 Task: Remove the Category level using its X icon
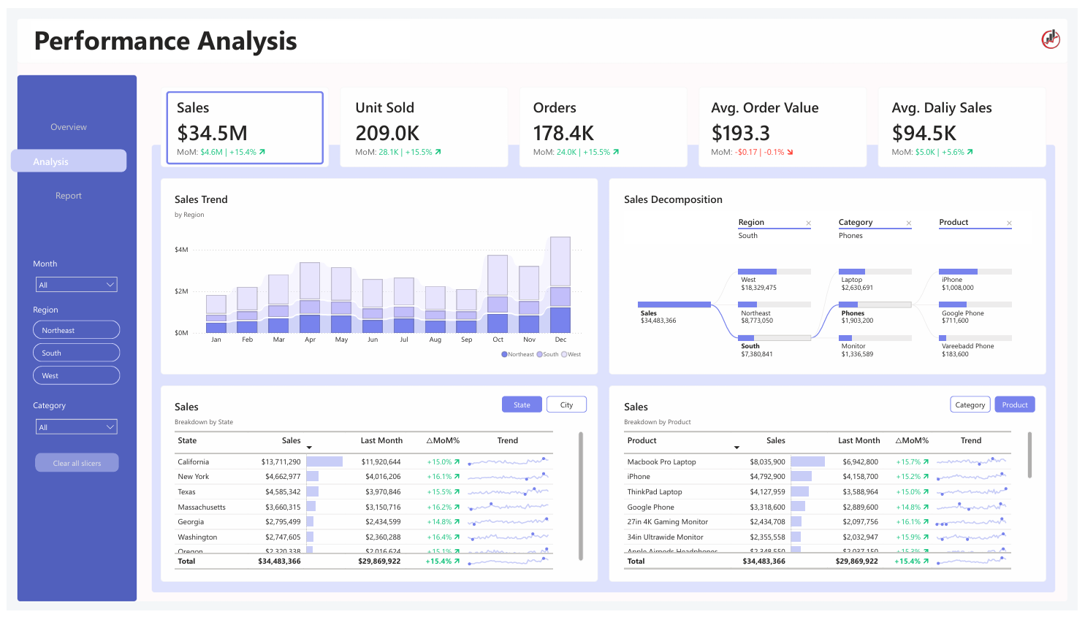tap(908, 222)
